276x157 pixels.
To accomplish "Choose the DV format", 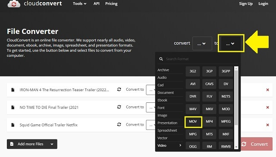I will pos(226,84).
